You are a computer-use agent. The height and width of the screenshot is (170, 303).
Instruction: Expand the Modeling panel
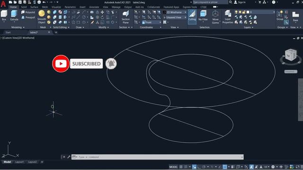tap(18, 27)
